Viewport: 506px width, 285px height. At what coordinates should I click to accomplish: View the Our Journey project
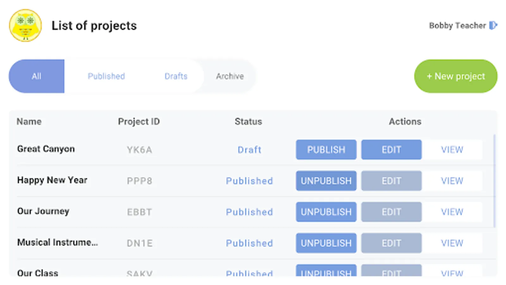(452, 212)
